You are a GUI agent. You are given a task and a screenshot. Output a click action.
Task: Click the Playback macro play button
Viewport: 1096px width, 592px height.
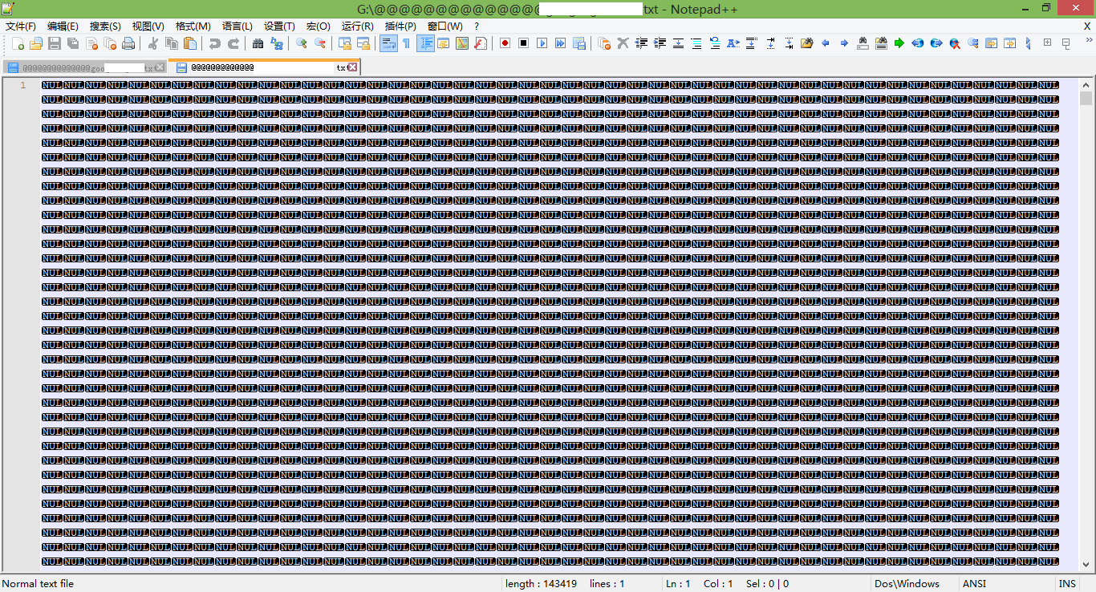point(542,43)
